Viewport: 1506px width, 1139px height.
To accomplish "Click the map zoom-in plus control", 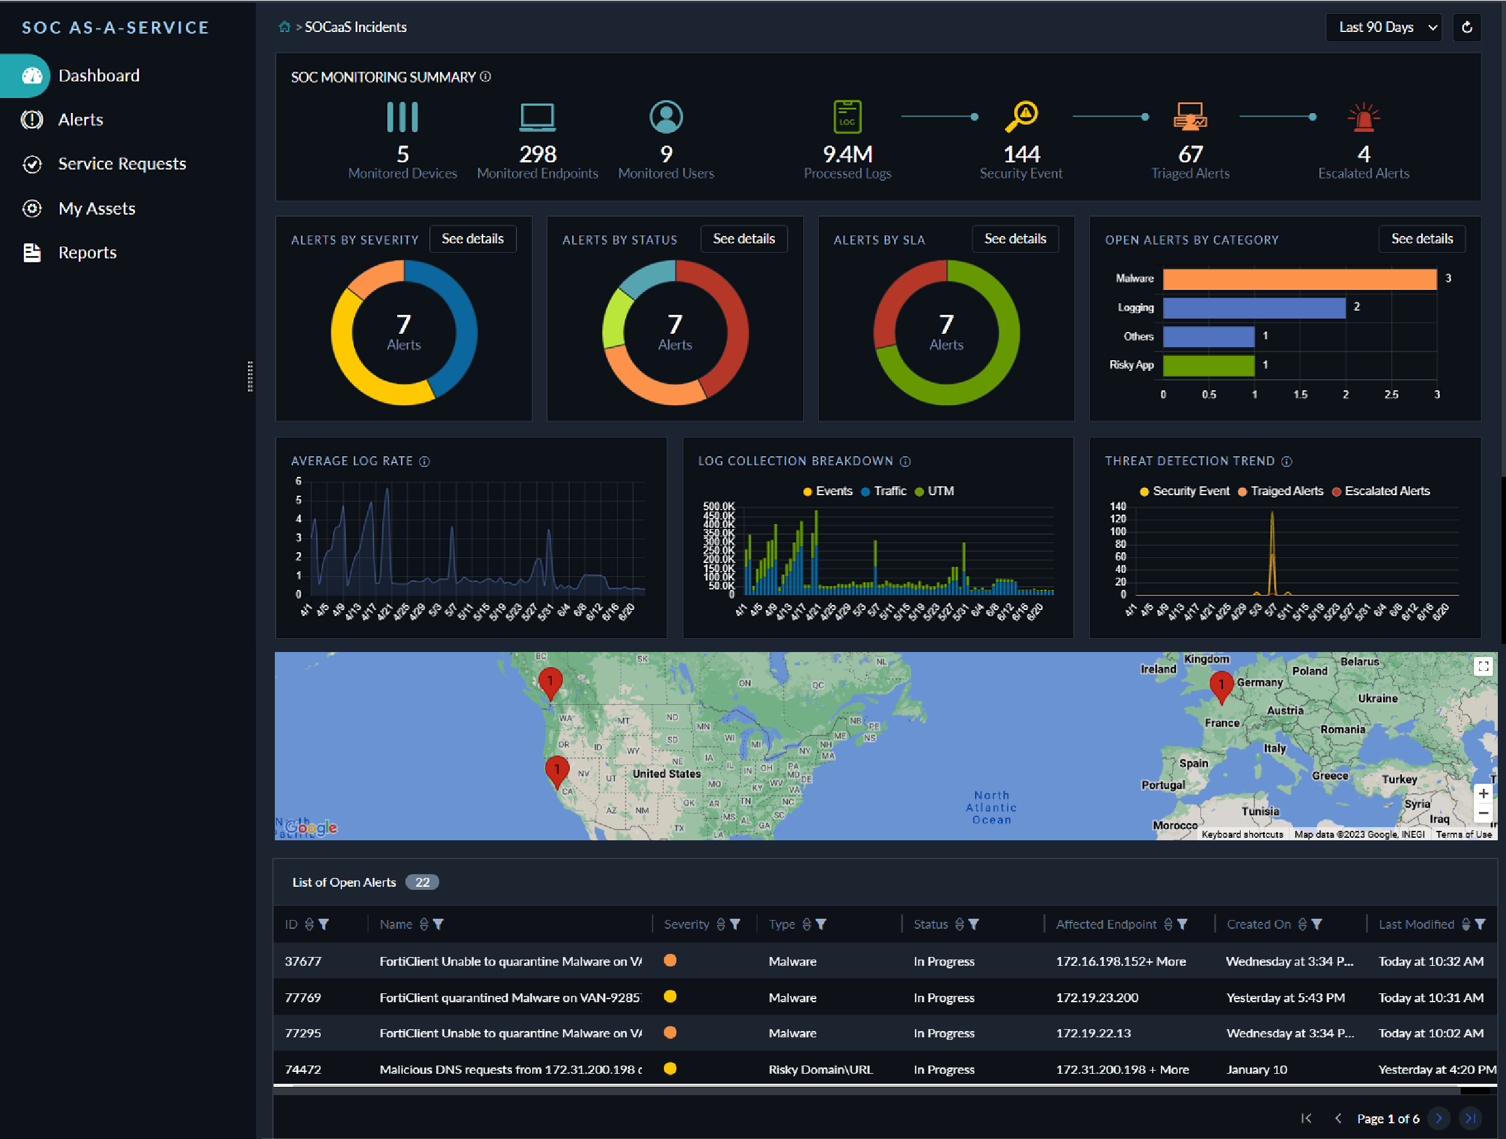I will [1483, 793].
